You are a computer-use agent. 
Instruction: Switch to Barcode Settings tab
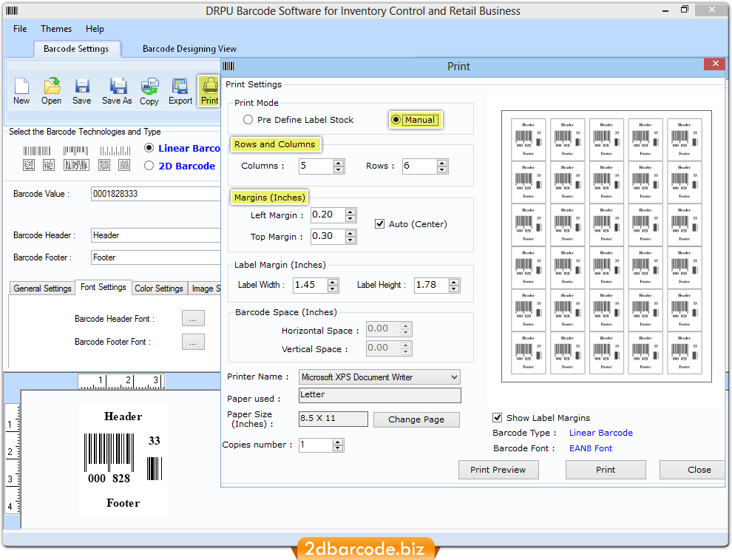coord(76,49)
